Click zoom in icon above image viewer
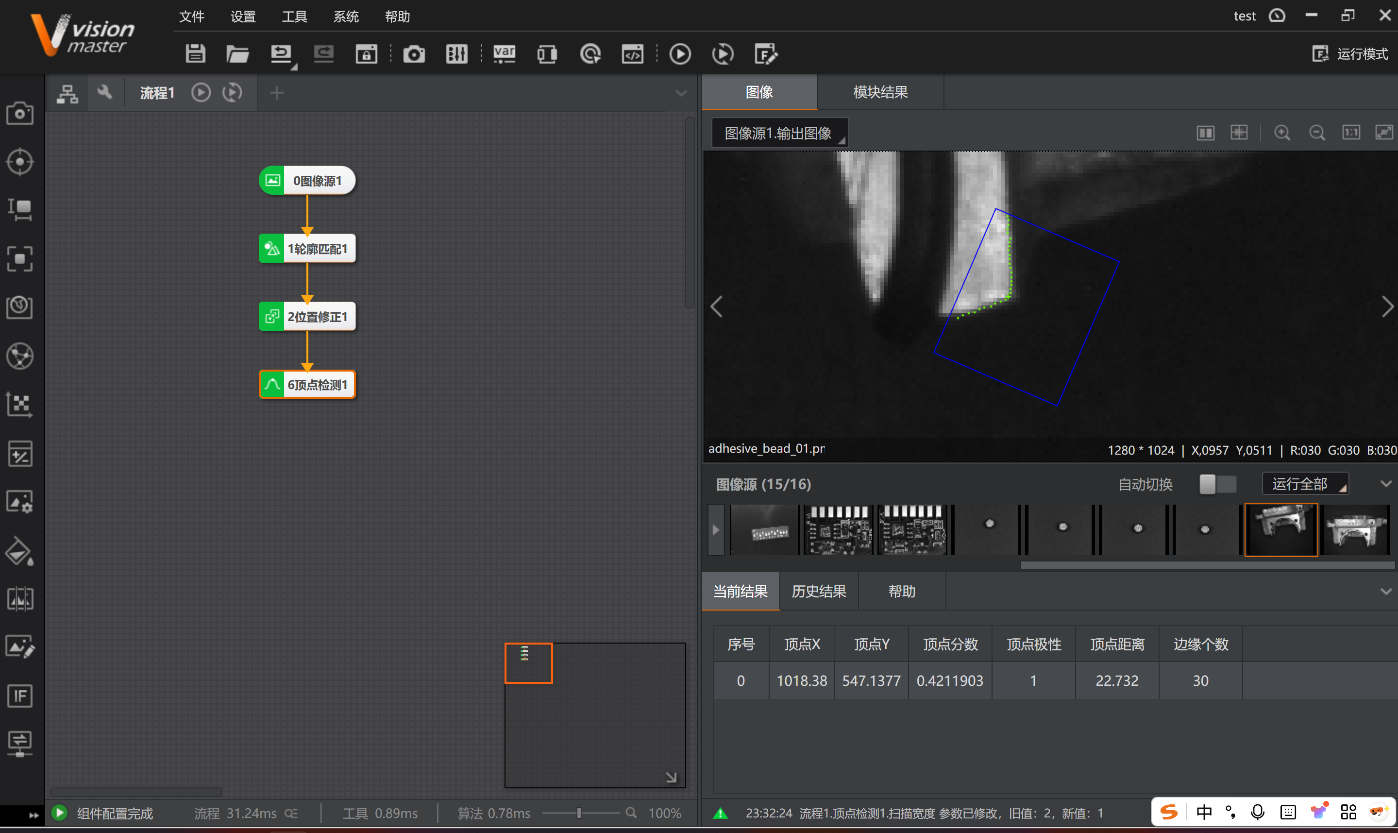The image size is (1398, 833). (x=1282, y=133)
